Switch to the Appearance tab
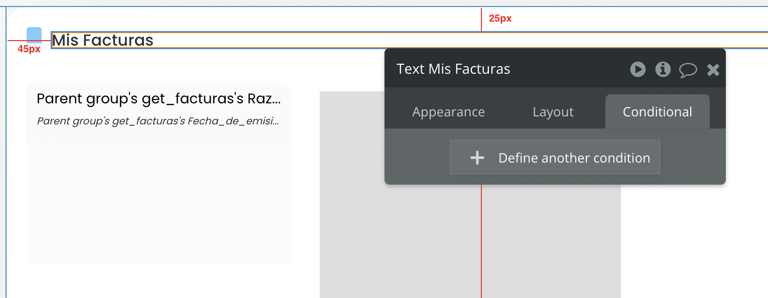The image size is (768, 298). click(448, 112)
